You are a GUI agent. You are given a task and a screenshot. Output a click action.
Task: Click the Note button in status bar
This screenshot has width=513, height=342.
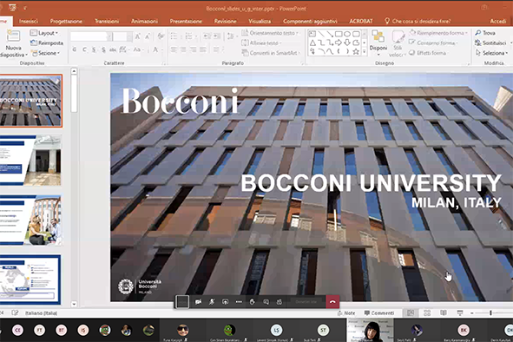tap(346, 312)
